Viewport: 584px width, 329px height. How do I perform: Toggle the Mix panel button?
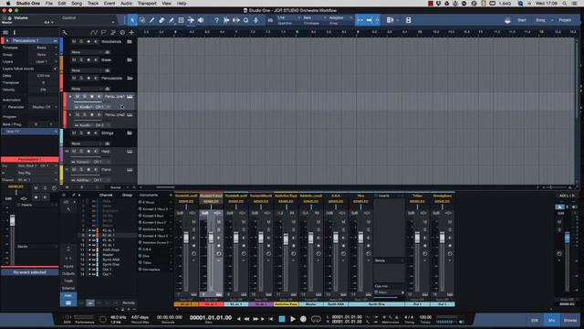point(551,321)
